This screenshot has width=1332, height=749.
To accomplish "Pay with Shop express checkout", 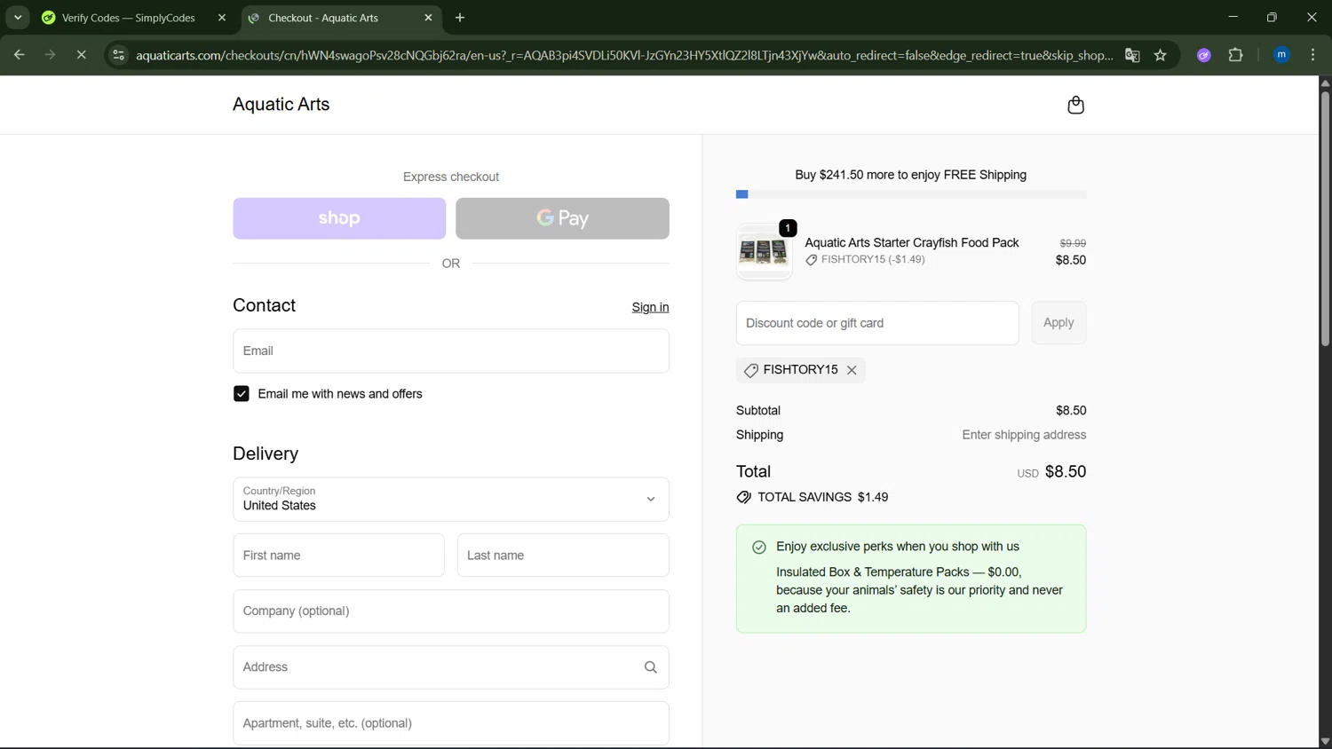I will click(x=339, y=218).
